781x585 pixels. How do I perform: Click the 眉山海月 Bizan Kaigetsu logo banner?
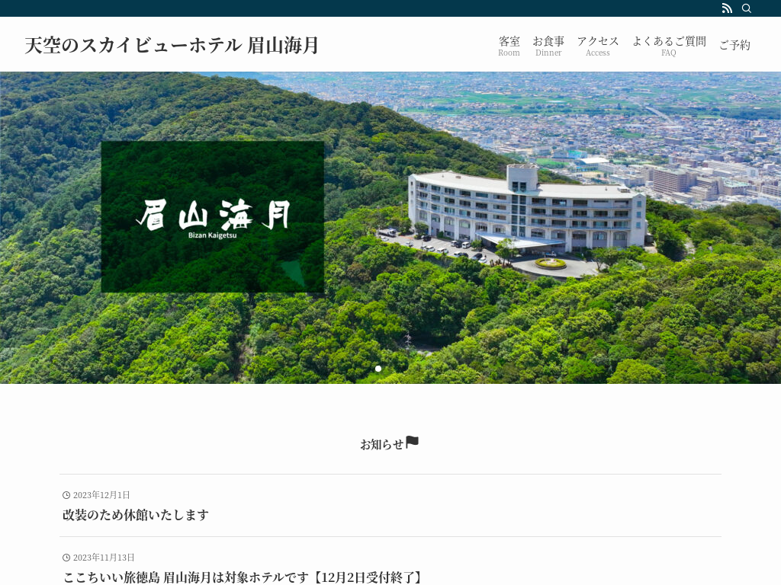coord(213,217)
